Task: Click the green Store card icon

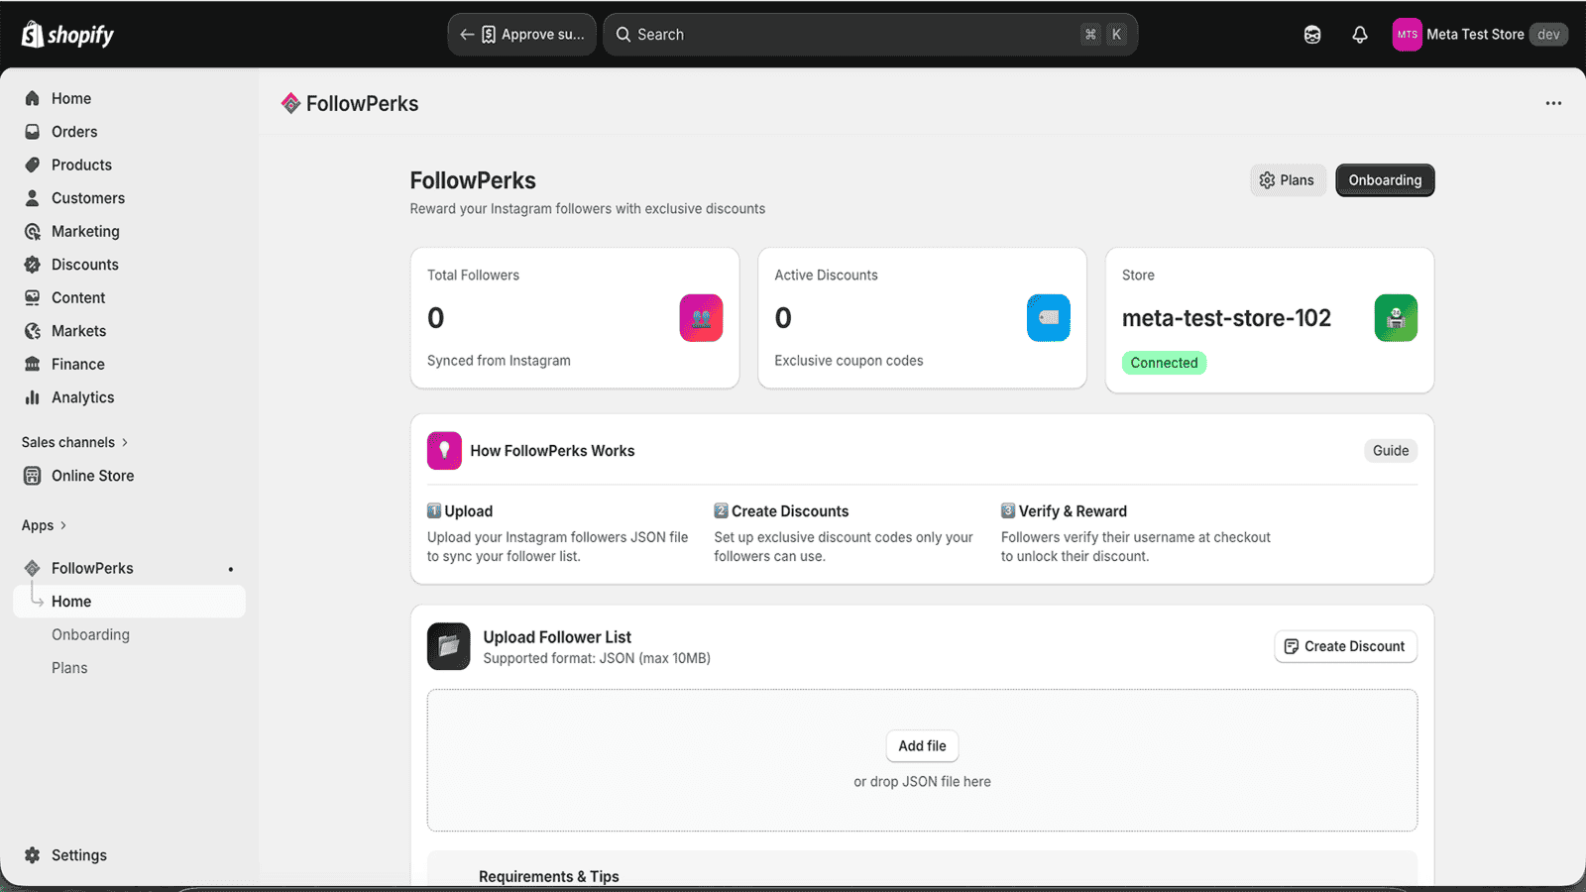Action: (1396, 318)
